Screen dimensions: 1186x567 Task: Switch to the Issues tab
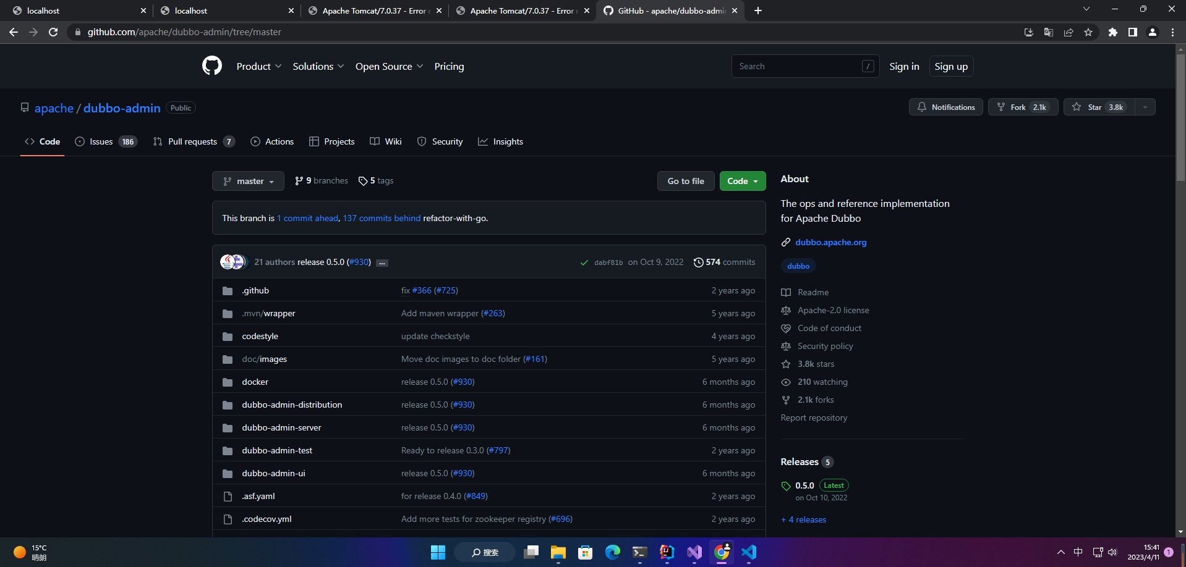pyautogui.click(x=106, y=141)
